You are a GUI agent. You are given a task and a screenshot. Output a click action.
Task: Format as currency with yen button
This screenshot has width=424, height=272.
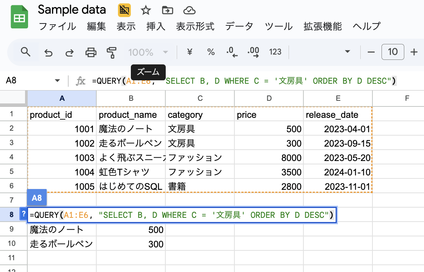(190, 52)
